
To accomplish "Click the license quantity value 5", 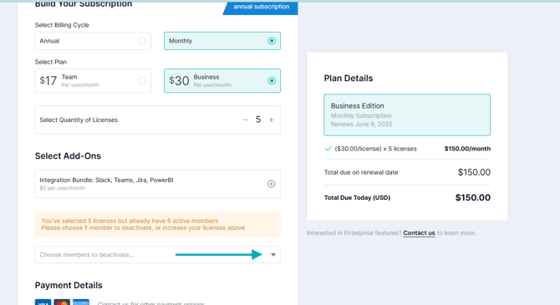I will (x=258, y=119).
